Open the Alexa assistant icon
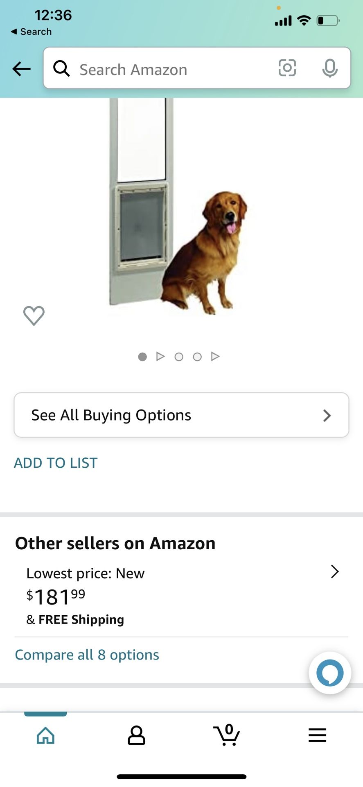The width and height of the screenshot is (363, 787). click(x=329, y=673)
